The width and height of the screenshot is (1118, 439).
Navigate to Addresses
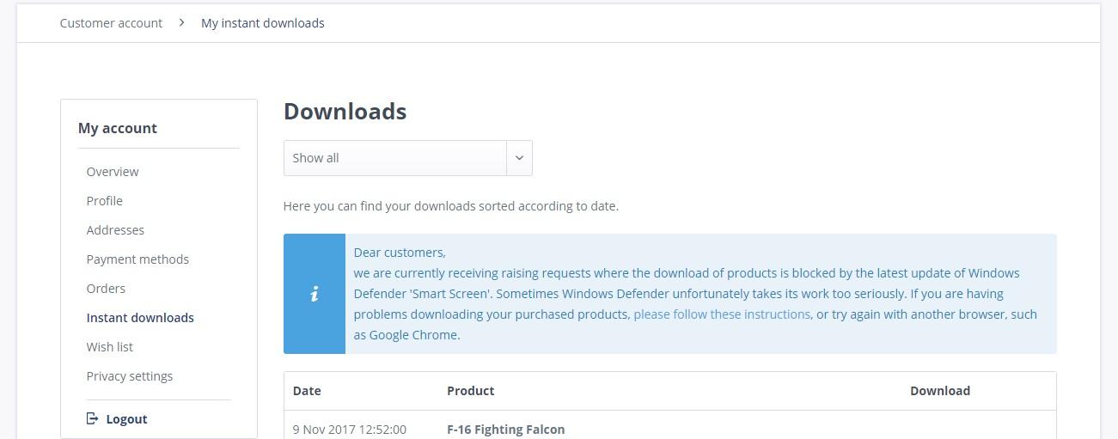115,230
